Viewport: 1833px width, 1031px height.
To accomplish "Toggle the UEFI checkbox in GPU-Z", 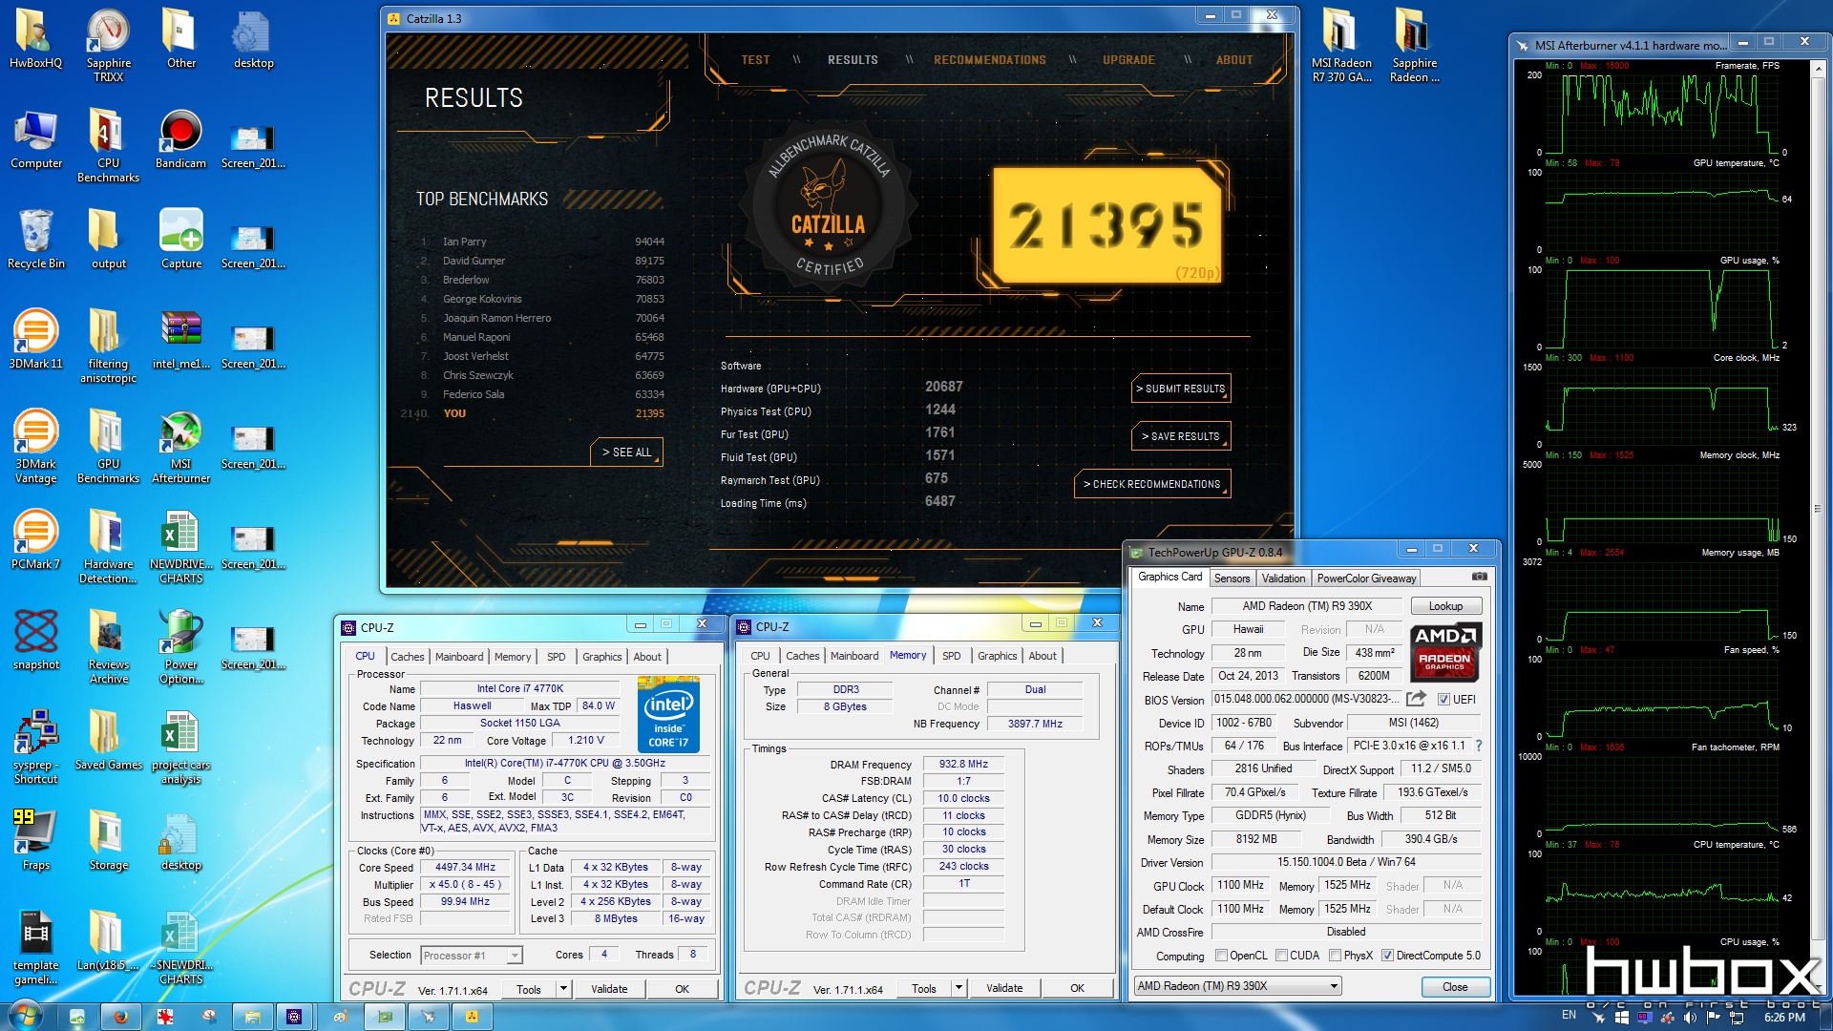I will [1443, 700].
